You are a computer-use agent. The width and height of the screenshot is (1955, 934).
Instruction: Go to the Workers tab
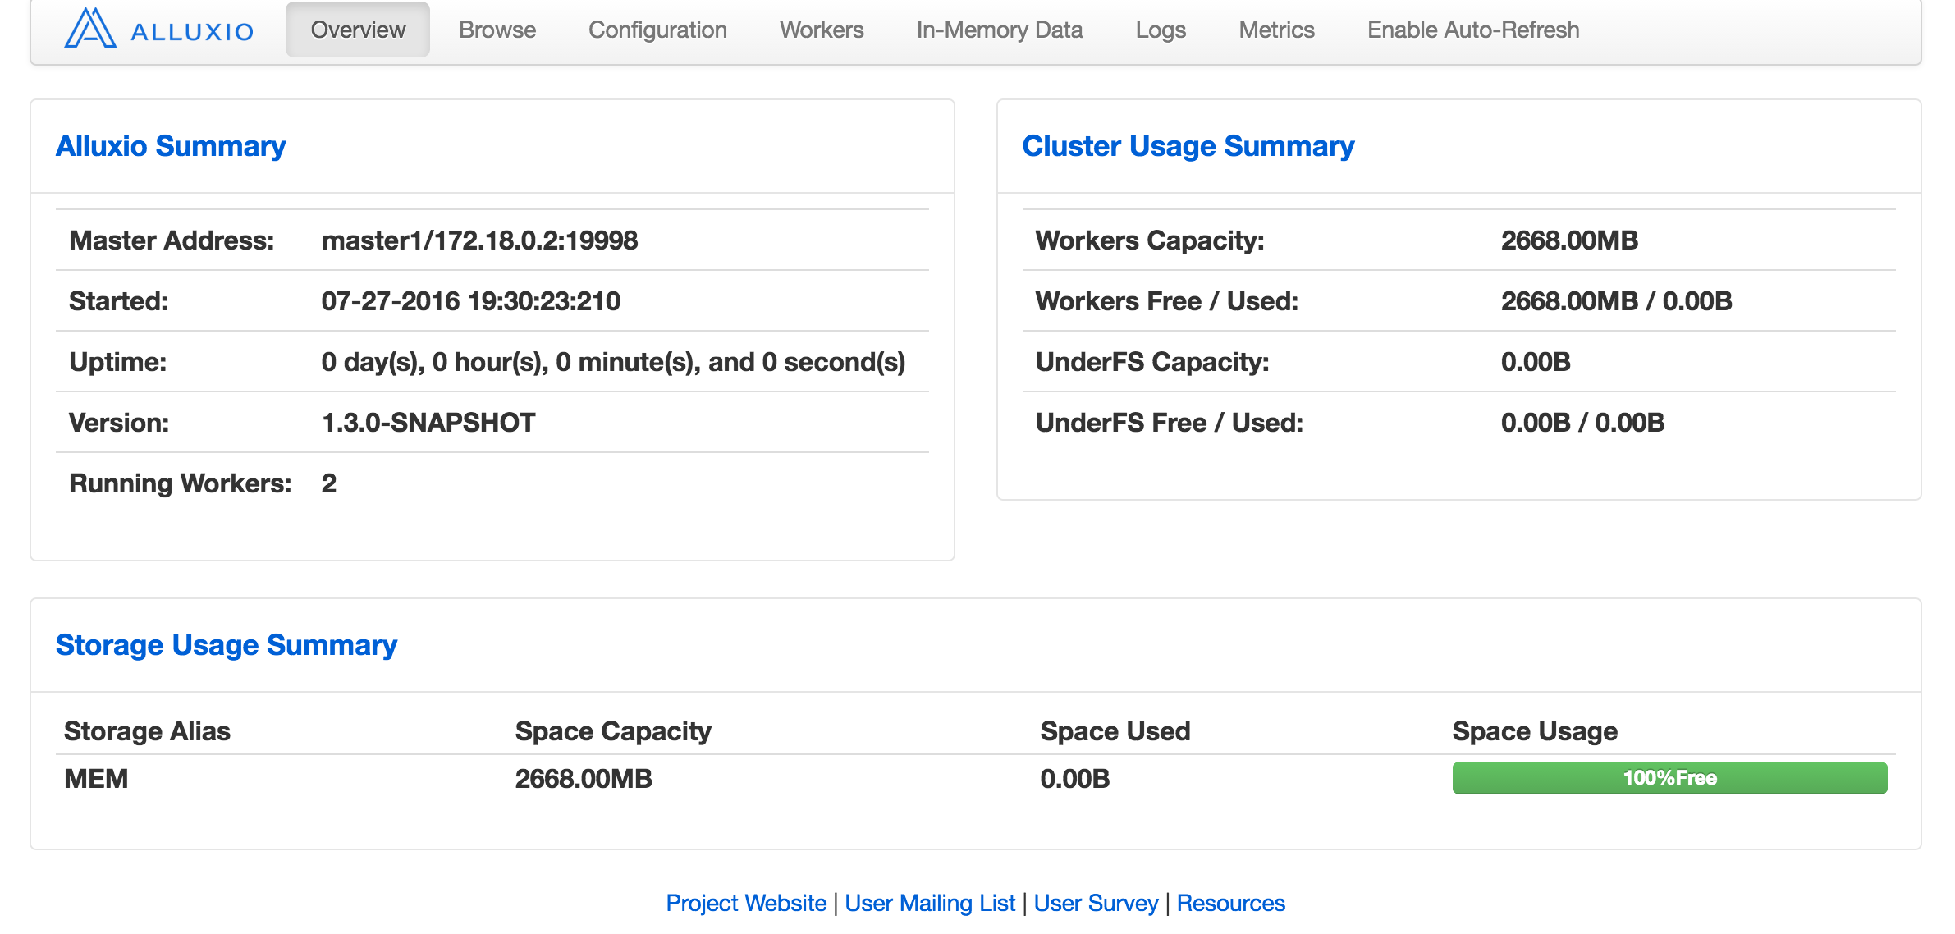point(822,30)
